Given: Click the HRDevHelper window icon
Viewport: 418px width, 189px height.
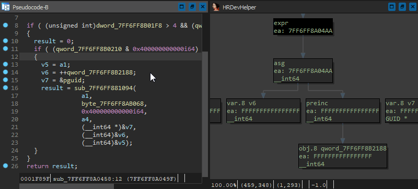Looking at the screenshot, I should click(216, 7).
